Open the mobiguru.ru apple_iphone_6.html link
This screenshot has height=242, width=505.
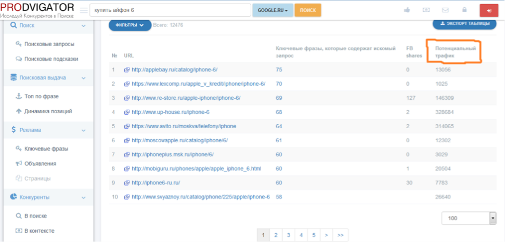(x=197, y=169)
